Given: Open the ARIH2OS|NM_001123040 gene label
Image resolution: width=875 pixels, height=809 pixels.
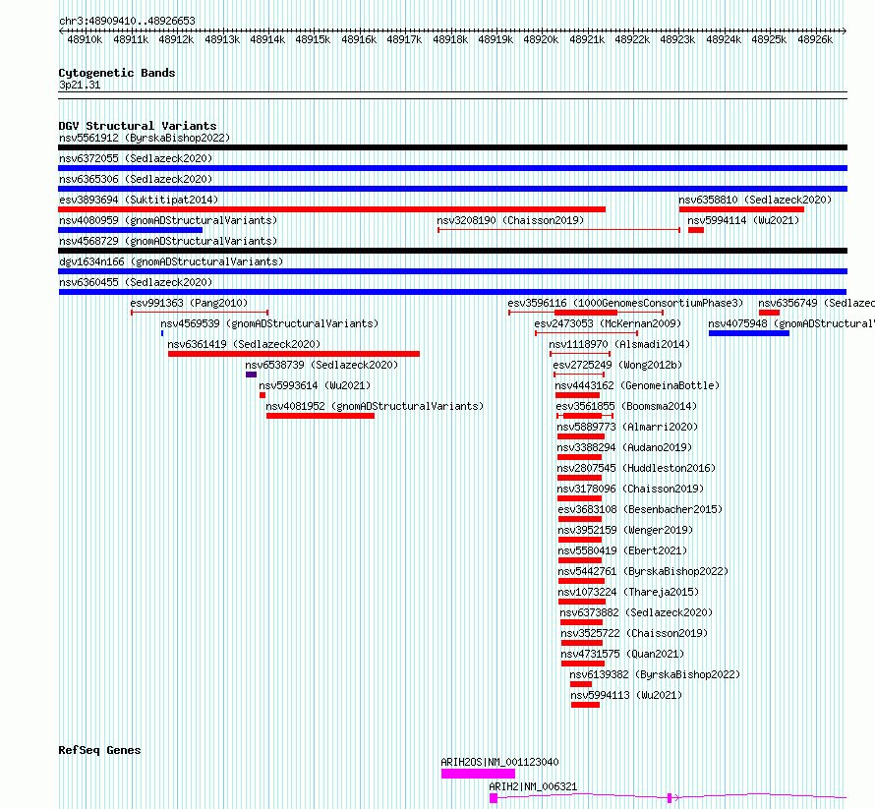Looking at the screenshot, I should 499,762.
